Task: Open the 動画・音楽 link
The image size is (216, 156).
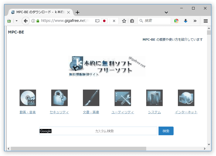Action: coord(28,112)
